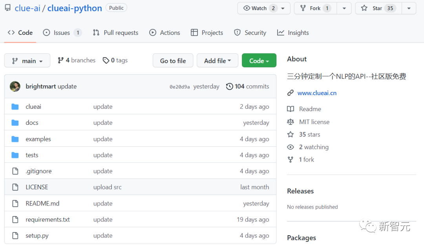Image resolution: width=424 pixels, height=245 pixels.
Task: Expand the Add file dropdown
Action: tap(217, 61)
